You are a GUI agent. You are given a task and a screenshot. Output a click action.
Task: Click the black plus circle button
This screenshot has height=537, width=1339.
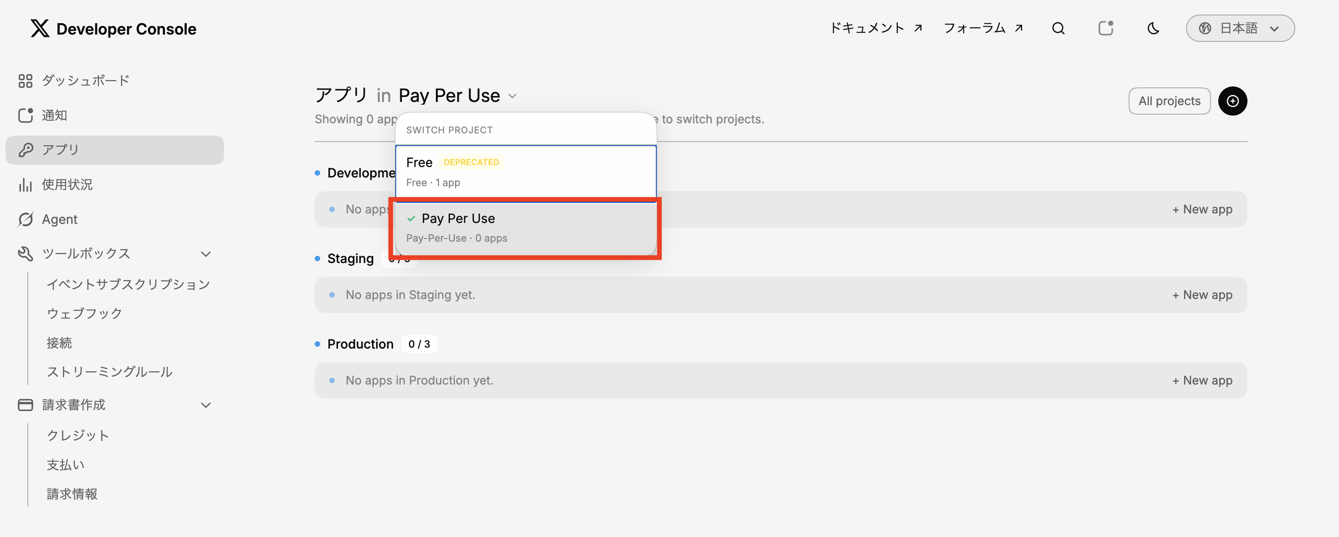coord(1232,101)
